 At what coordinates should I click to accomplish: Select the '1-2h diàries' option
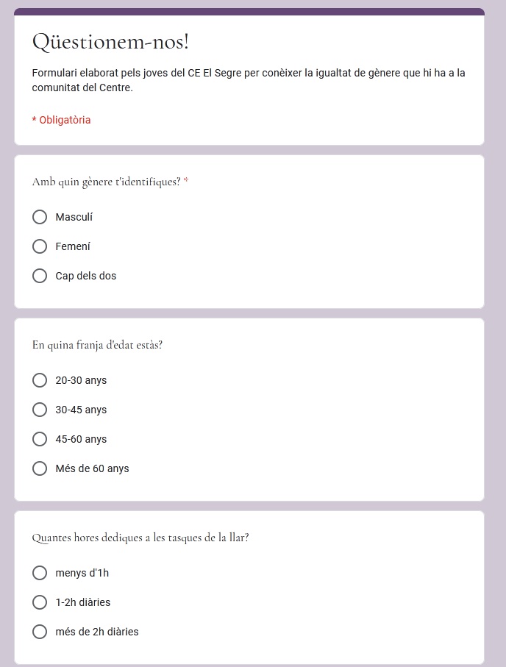[x=40, y=603]
